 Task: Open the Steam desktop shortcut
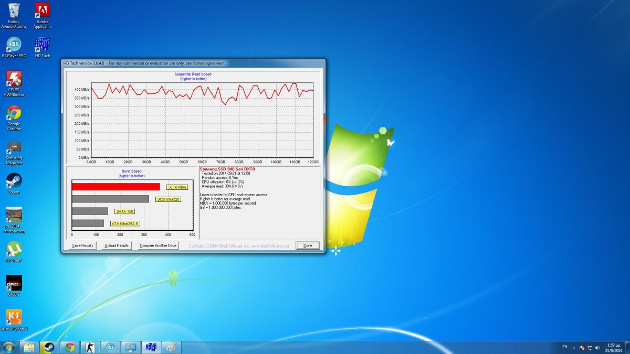coord(14,184)
